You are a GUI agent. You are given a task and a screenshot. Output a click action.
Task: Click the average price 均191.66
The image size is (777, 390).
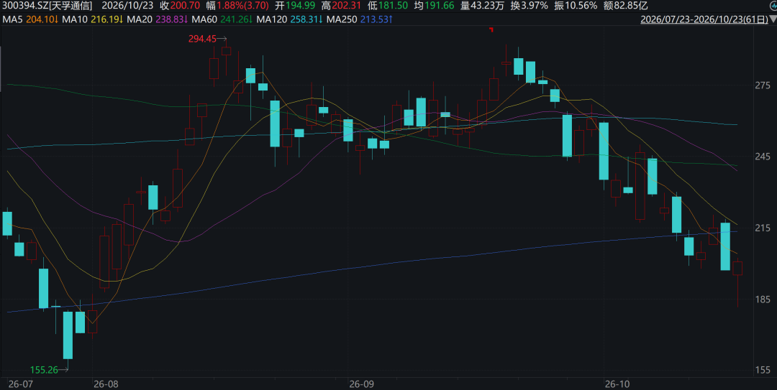(x=434, y=6)
